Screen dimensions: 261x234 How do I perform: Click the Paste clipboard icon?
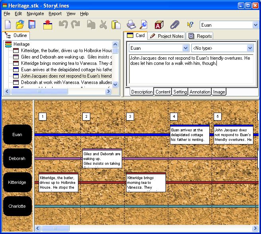(116, 25)
